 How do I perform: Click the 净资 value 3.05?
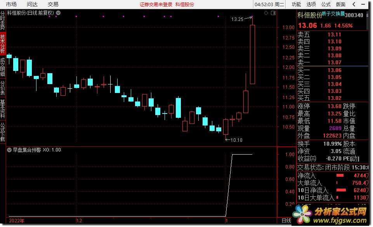coord(336,151)
